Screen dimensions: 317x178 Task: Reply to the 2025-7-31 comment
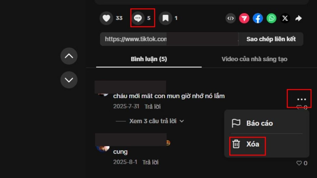coord(152,107)
